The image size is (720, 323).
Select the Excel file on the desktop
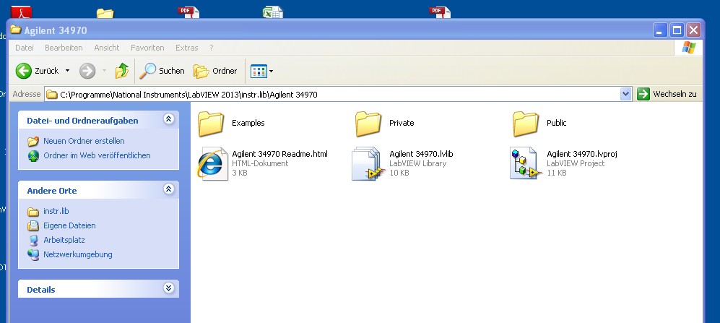click(273, 12)
